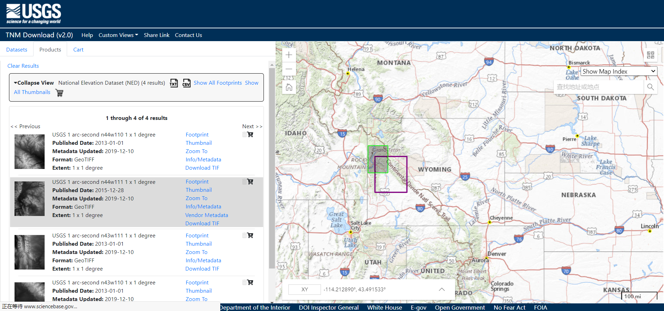Zoom out on the map
Image resolution: width=664 pixels, height=311 pixels.
point(289,69)
